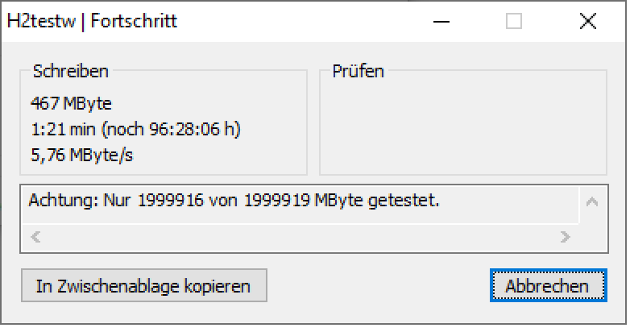The height and width of the screenshot is (332, 630).
Task: Click the 5,76 MByte/s write speed
Action: 81,155
